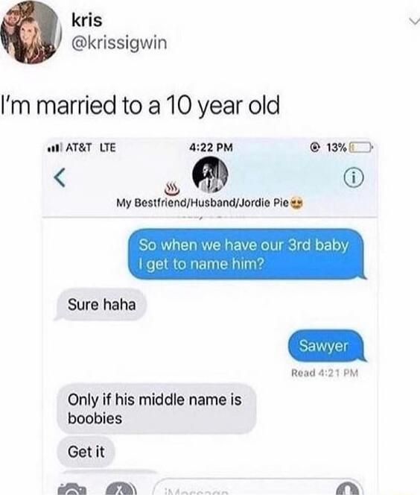Open the tweet options chevron
The image size is (420, 495).
[x=414, y=22]
